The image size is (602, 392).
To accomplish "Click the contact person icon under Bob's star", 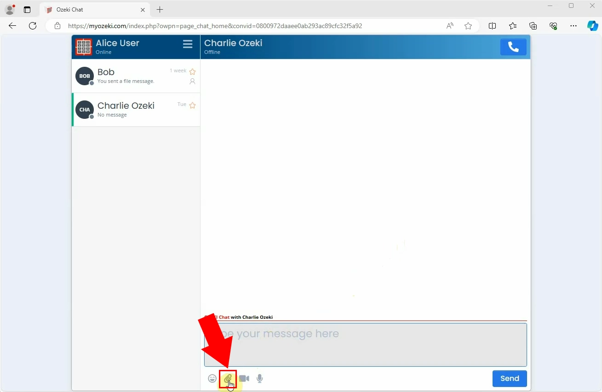I will point(193,82).
